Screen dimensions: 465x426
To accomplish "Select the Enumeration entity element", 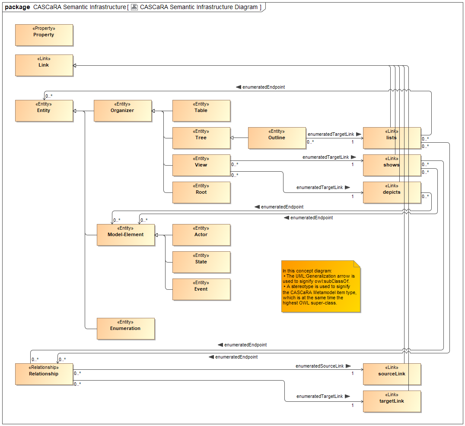I will [126, 329].
